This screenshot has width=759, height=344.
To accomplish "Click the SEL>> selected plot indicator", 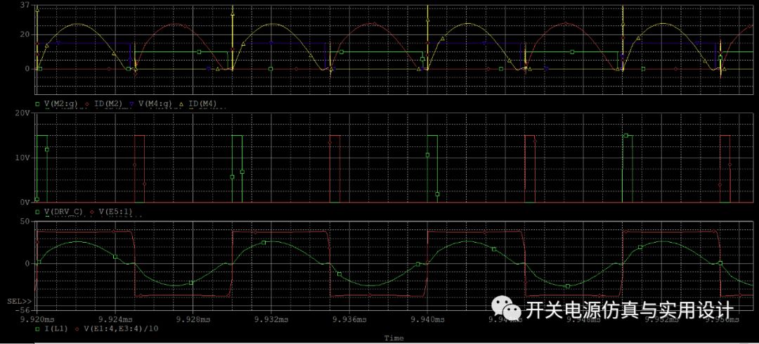I will point(16,301).
